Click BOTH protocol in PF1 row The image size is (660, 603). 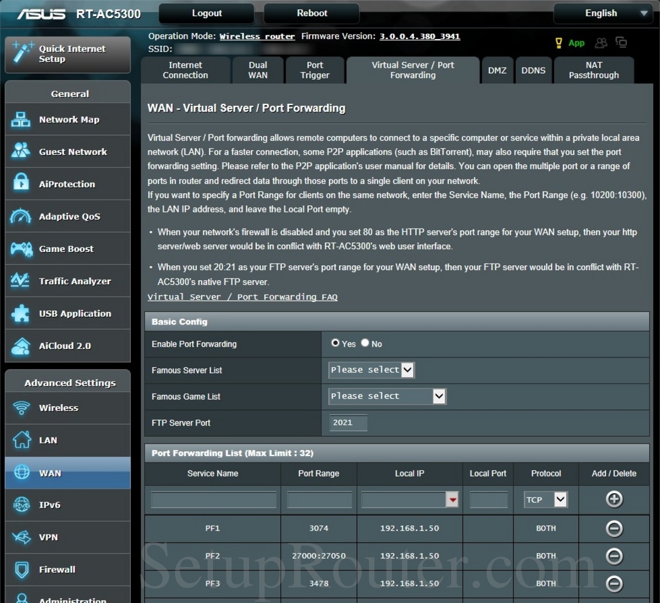pos(546,529)
